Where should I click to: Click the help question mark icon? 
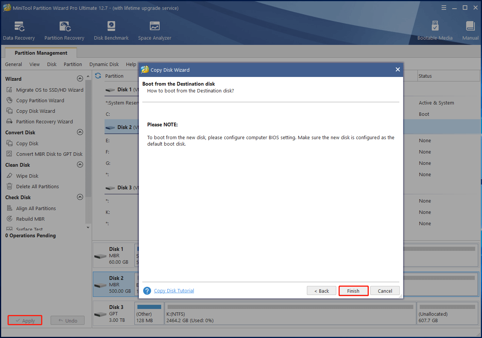click(x=147, y=290)
